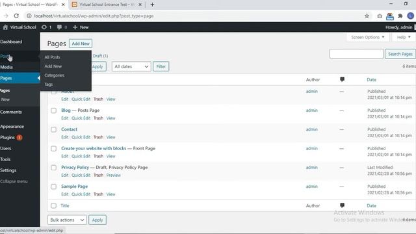Image resolution: width=416 pixels, height=234 pixels.
Task: Click Preview under Privacy Policy
Action: coord(114,175)
